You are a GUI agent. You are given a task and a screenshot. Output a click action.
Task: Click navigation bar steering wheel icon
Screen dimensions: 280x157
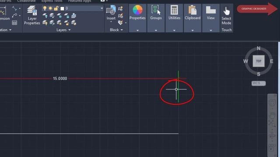(272, 103)
